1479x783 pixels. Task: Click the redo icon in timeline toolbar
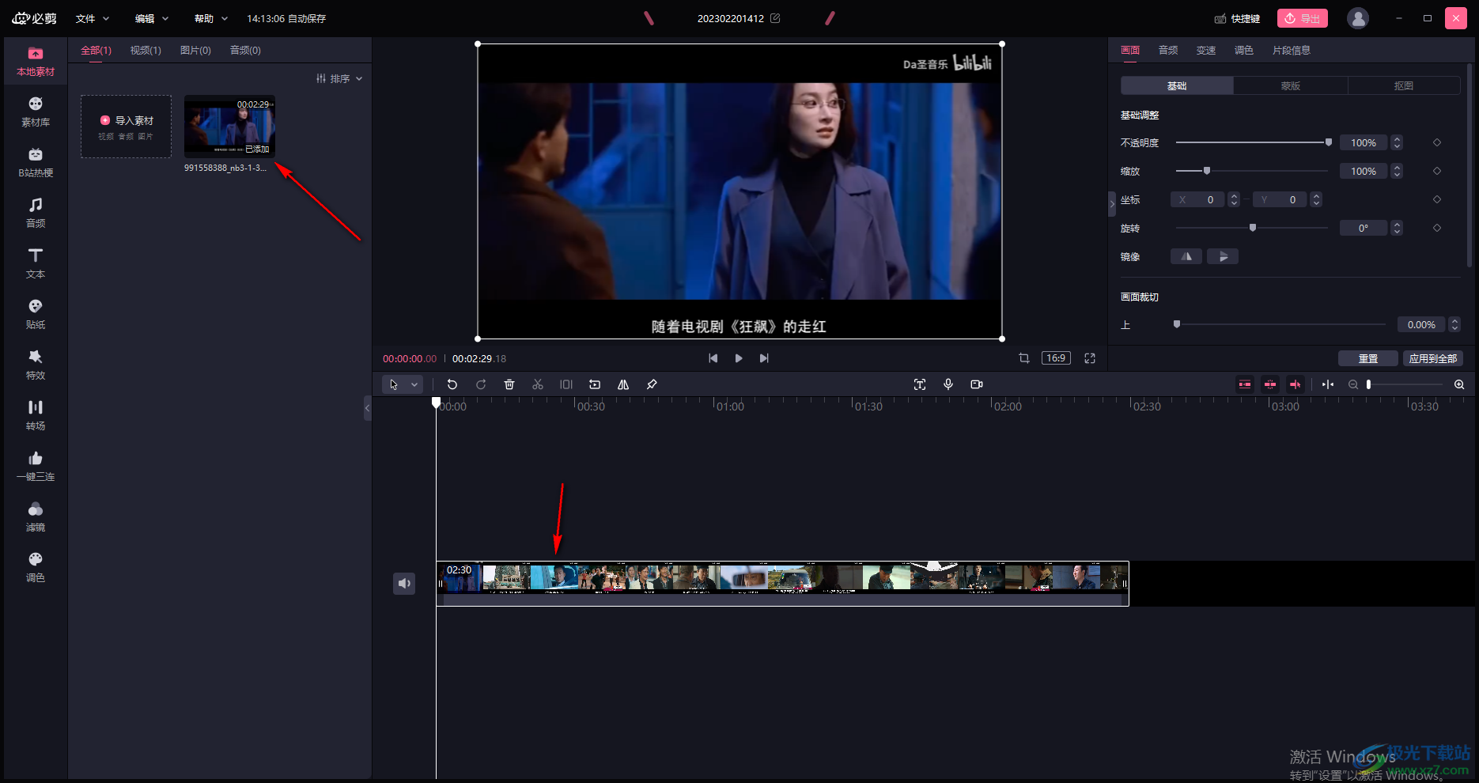tap(481, 384)
